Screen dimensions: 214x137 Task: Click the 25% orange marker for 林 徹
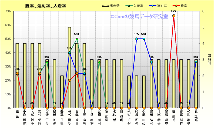17,73
